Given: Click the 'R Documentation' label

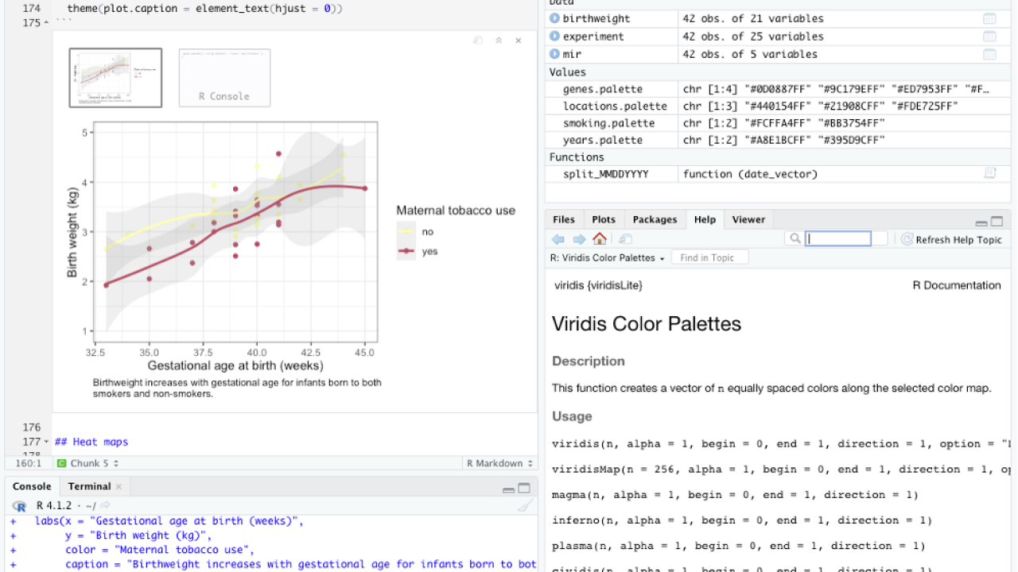Looking at the screenshot, I should pyautogui.click(x=957, y=285).
